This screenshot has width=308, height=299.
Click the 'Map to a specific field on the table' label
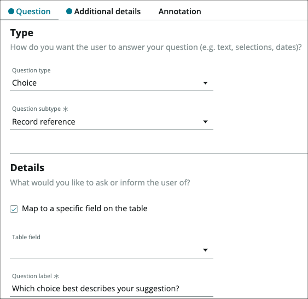[85, 208]
